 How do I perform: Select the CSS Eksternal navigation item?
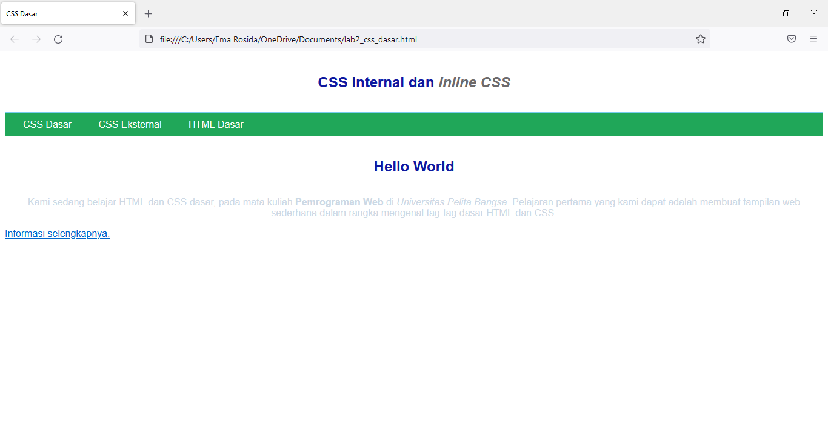130,124
